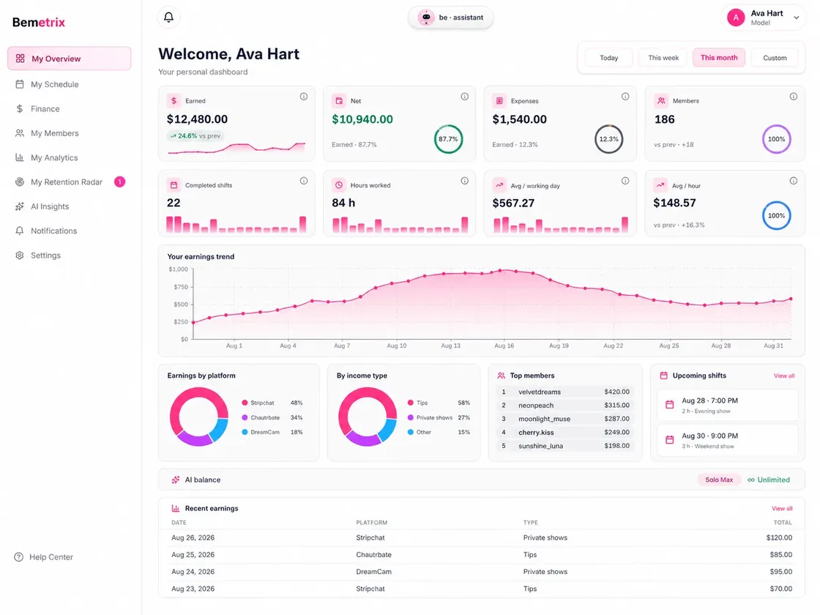The height and width of the screenshot is (615, 820).
Task: Click the be assistant robot icon
Action: click(x=426, y=18)
